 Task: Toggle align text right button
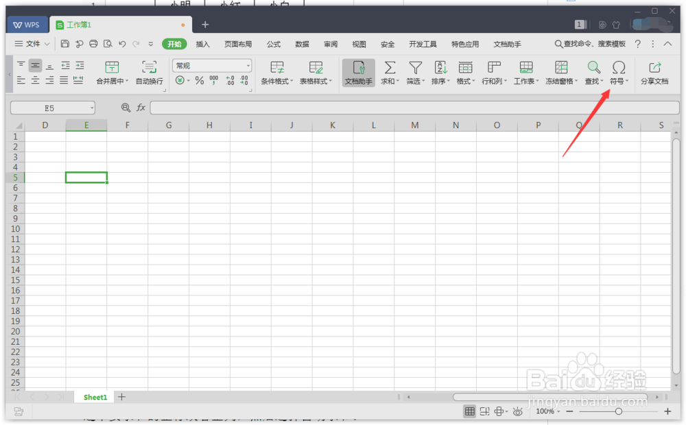pyautogui.click(x=50, y=80)
